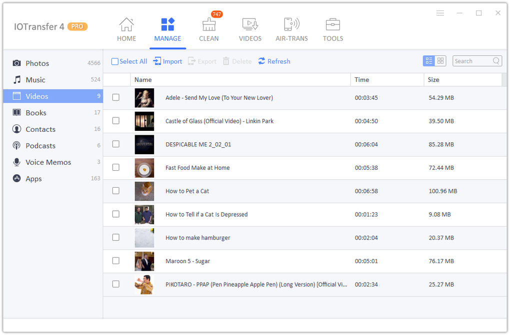This screenshot has height=335, width=510.
Task: Check the Maroon 5 - Sugar checkbox
Action: click(116, 261)
